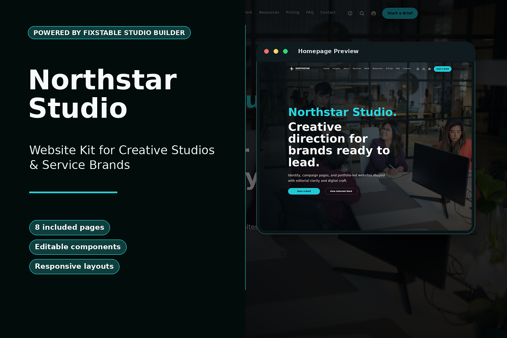Screen dimensions: 507x338
Task: Click the Editable components badge
Action: click(78, 247)
